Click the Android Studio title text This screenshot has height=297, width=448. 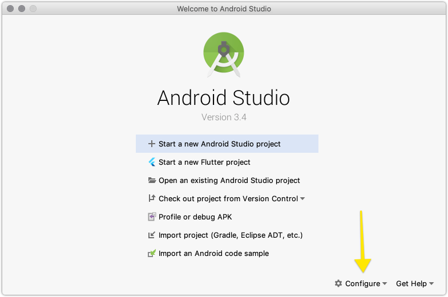(x=224, y=98)
